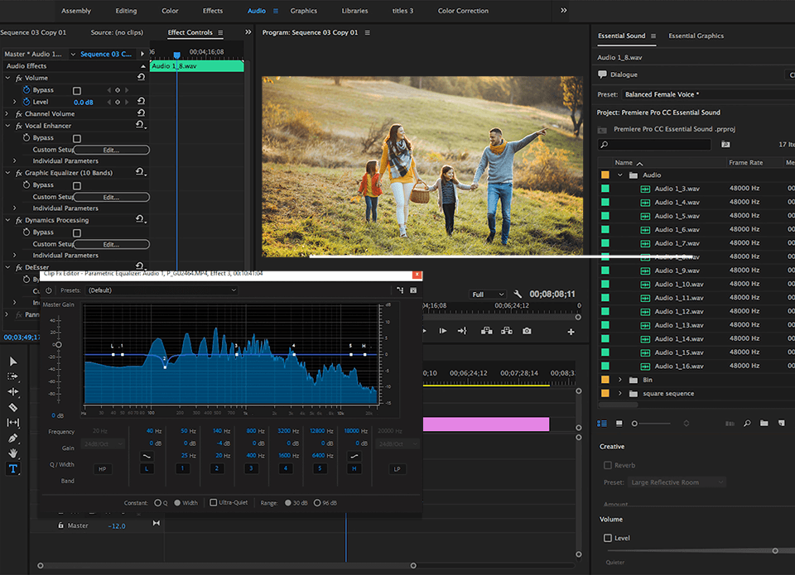Open Program monitor settings with the wrench icon
795x575 pixels.
(518, 294)
